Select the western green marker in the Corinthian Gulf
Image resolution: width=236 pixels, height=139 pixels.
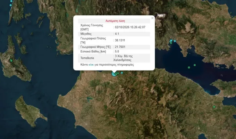(x=189, y=67)
